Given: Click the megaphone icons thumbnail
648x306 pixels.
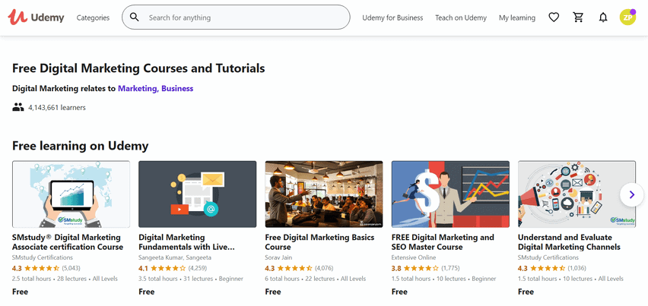Looking at the screenshot, I should tap(577, 194).
